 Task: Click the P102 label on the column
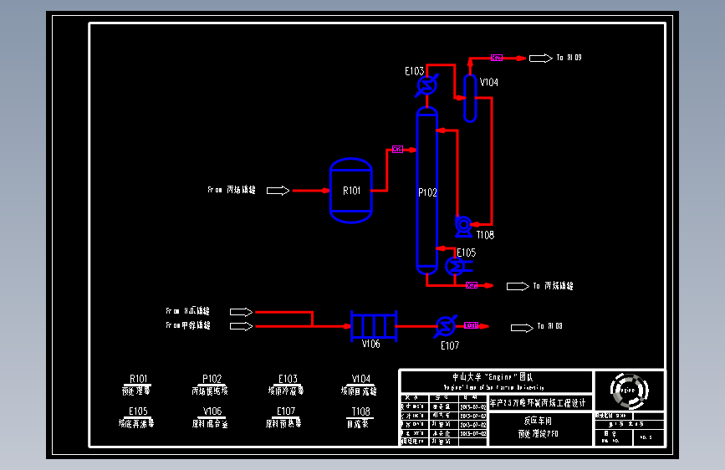[427, 192]
